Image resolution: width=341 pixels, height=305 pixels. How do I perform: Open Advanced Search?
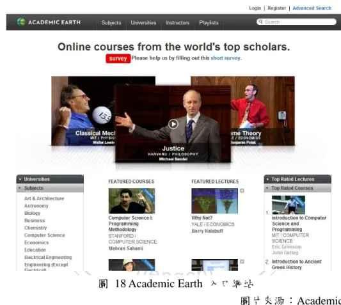tap(312, 8)
